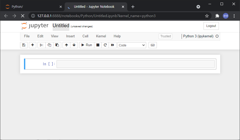This screenshot has width=240, height=140.
Task: Click the Python 3 (ipykernel) kernel name
Action: point(198,36)
